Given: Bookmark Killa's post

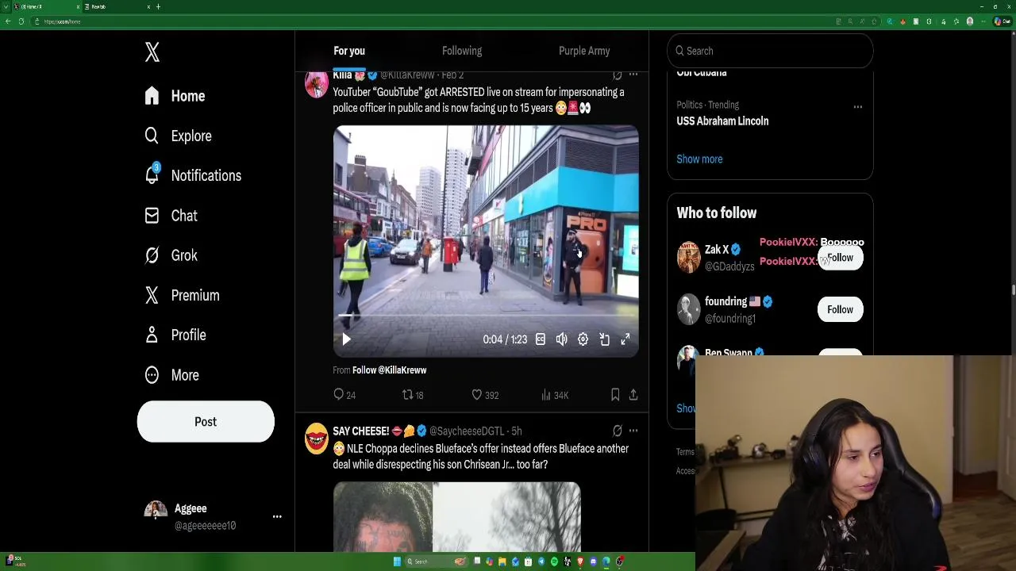Looking at the screenshot, I should (615, 395).
